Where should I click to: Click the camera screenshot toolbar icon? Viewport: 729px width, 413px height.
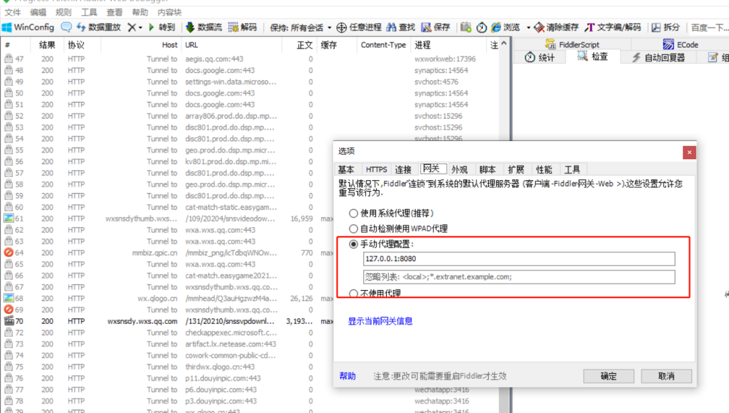click(x=466, y=28)
